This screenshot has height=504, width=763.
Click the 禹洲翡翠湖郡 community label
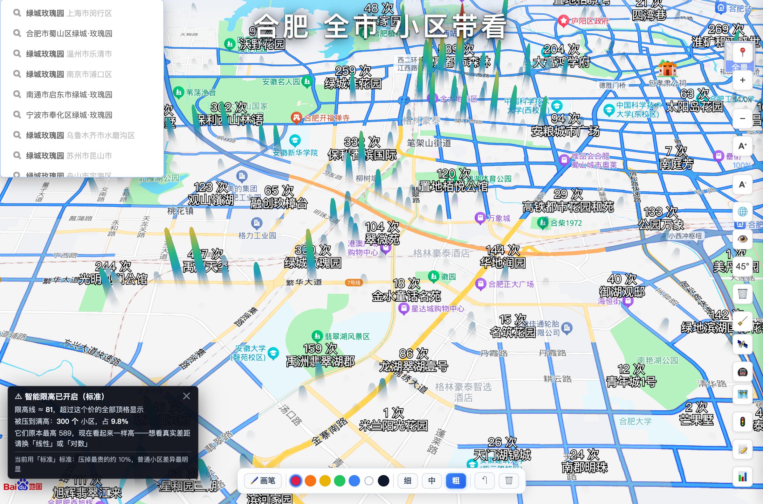pos(320,361)
